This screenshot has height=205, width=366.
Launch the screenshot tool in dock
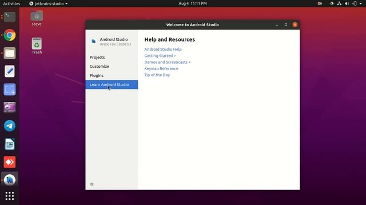click(x=10, y=89)
